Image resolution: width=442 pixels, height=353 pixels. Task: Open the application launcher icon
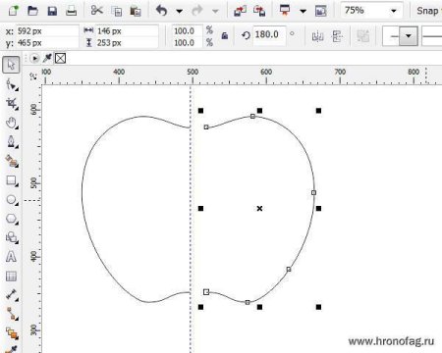click(x=285, y=11)
